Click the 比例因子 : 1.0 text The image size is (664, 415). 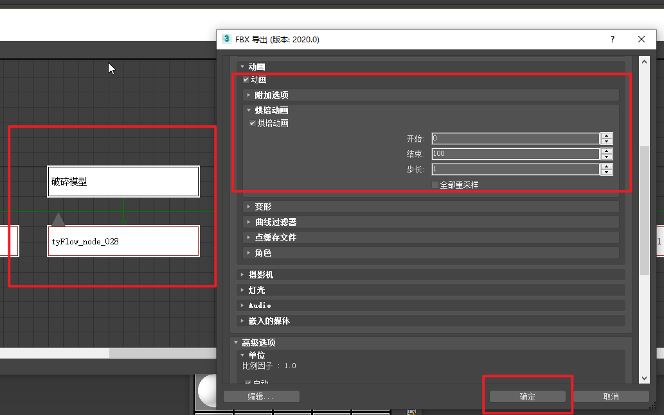(269, 366)
